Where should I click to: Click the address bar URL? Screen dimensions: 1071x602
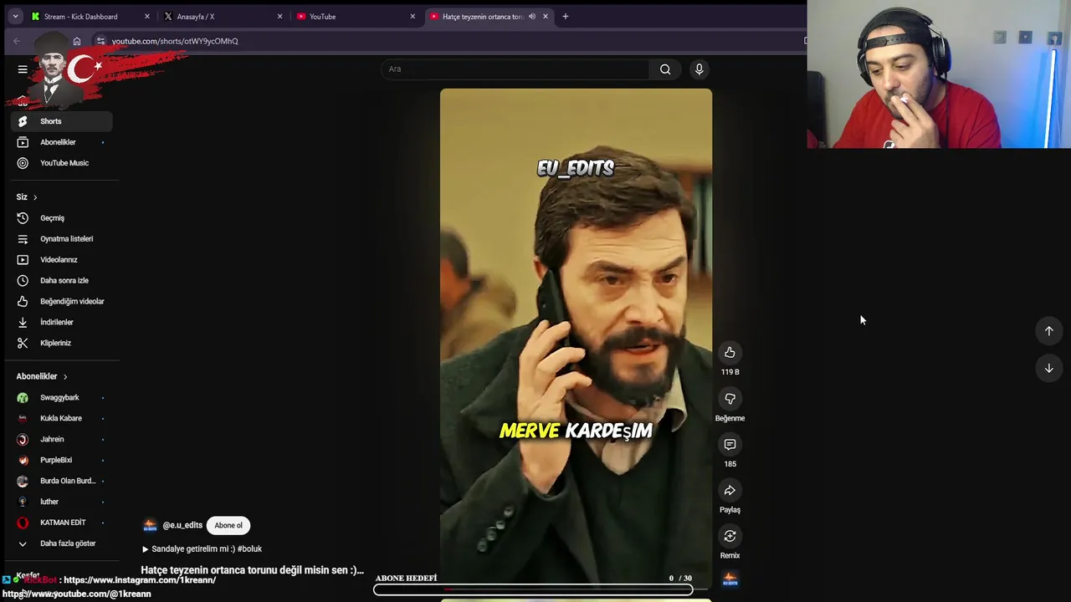point(175,41)
